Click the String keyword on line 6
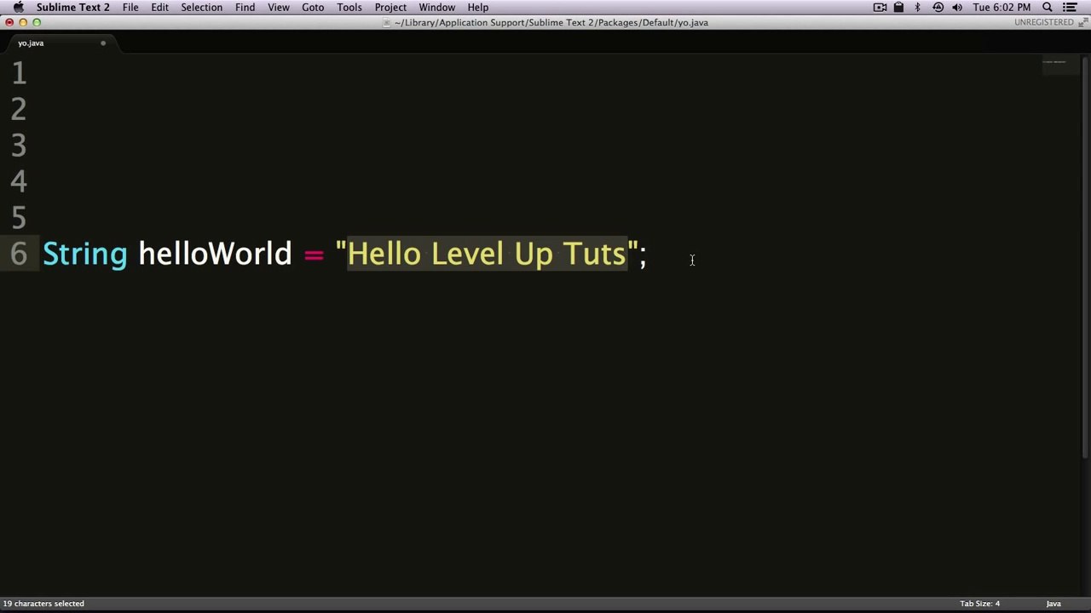Screen dimensions: 1091x613 (85, 254)
